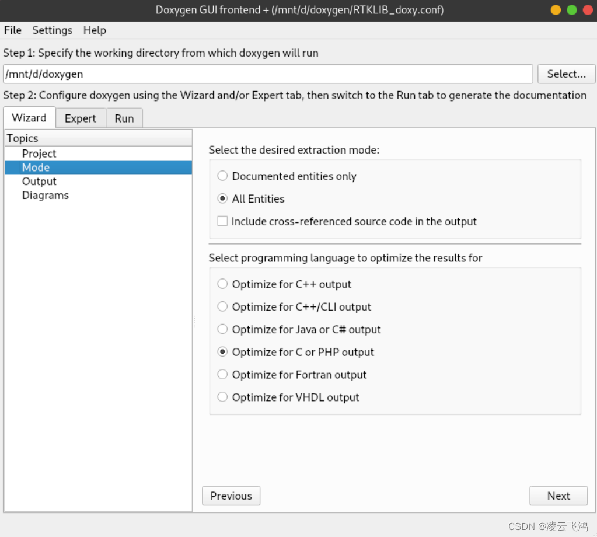The width and height of the screenshot is (597, 537).
Task: Choose Optimize for Java or C# output
Action: tap(222, 329)
